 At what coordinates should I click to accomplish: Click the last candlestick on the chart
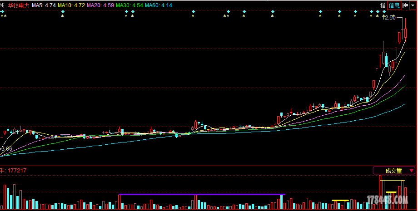click(x=405, y=33)
